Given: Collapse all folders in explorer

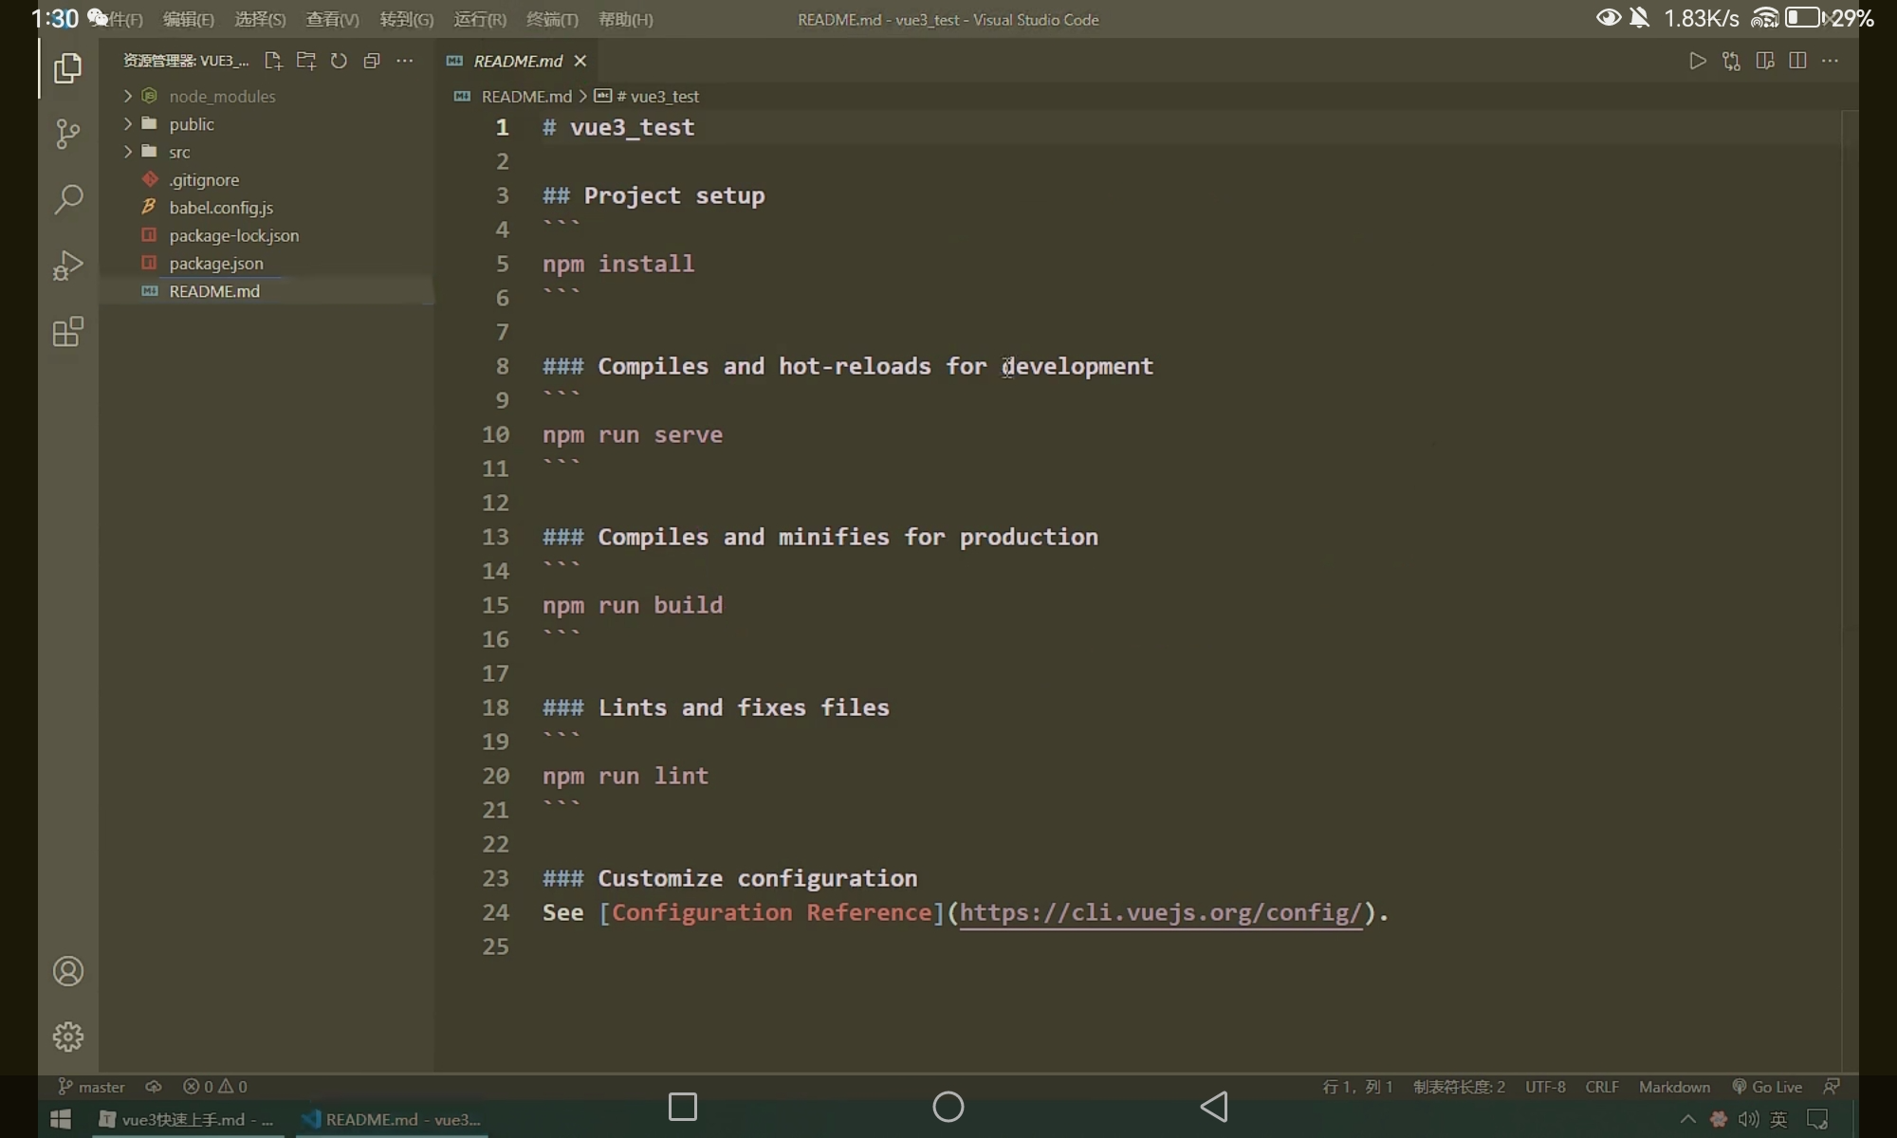Looking at the screenshot, I should [372, 61].
